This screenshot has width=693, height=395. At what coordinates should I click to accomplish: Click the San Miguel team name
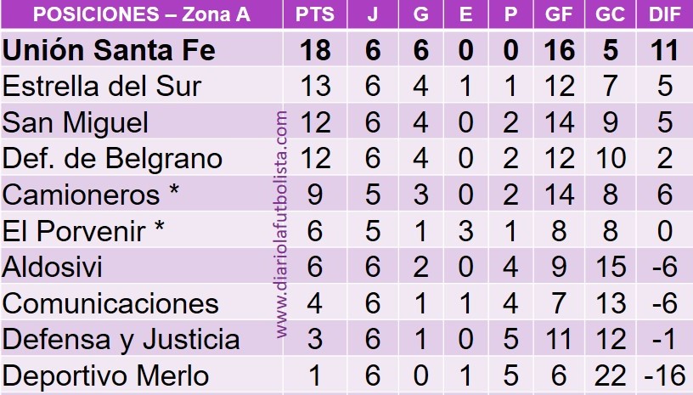click(75, 122)
